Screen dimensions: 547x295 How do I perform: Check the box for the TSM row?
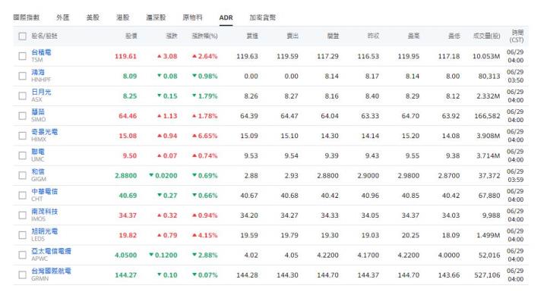(22, 56)
